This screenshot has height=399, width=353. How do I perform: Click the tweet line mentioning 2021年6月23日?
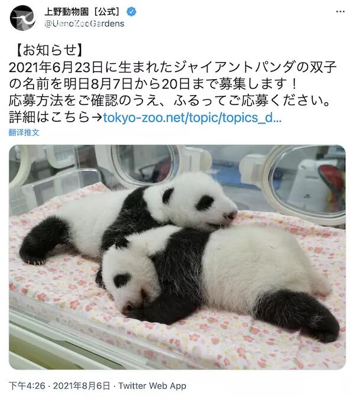[x=173, y=67]
